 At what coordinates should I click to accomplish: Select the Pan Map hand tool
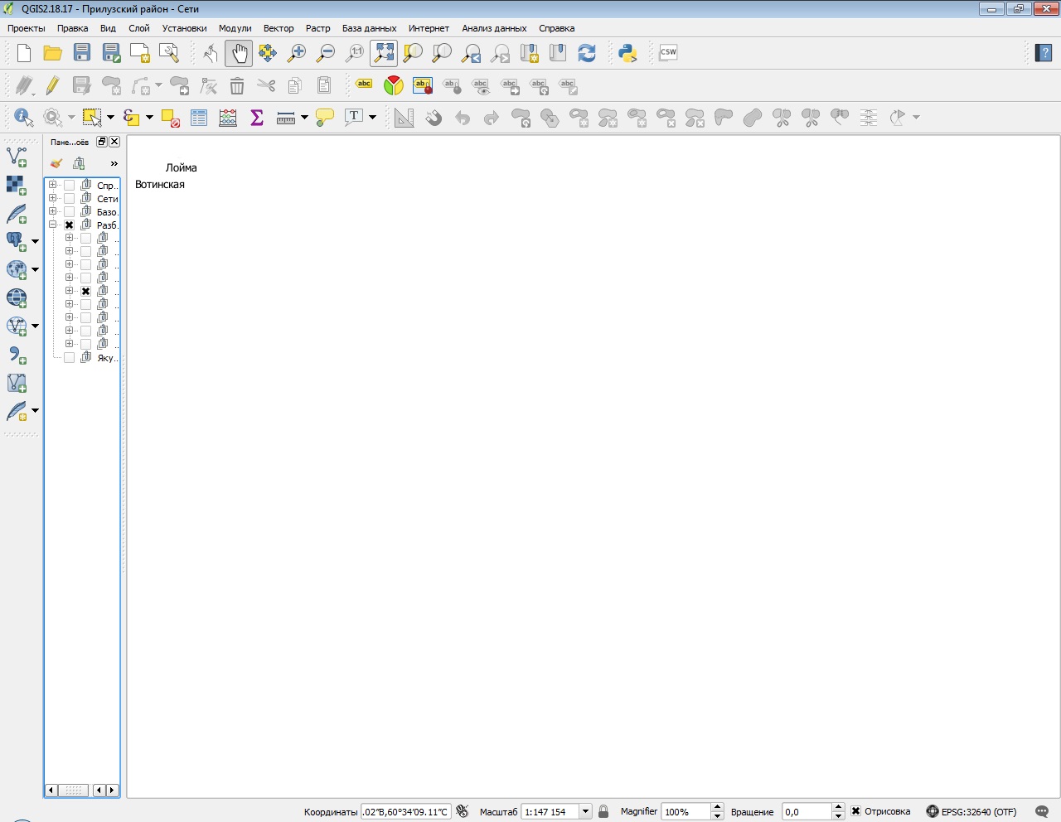pyautogui.click(x=239, y=53)
